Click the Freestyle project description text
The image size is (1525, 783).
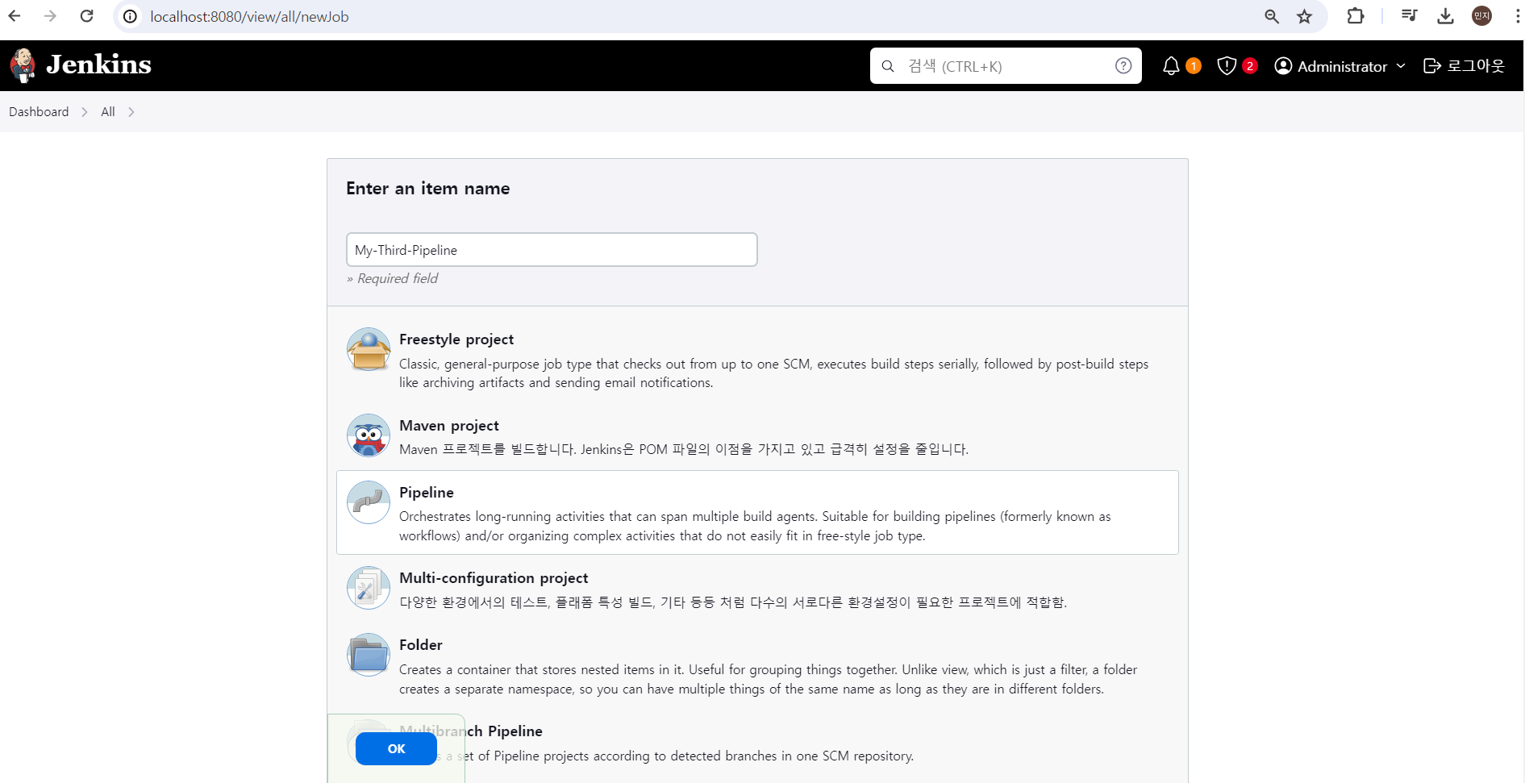click(x=773, y=373)
